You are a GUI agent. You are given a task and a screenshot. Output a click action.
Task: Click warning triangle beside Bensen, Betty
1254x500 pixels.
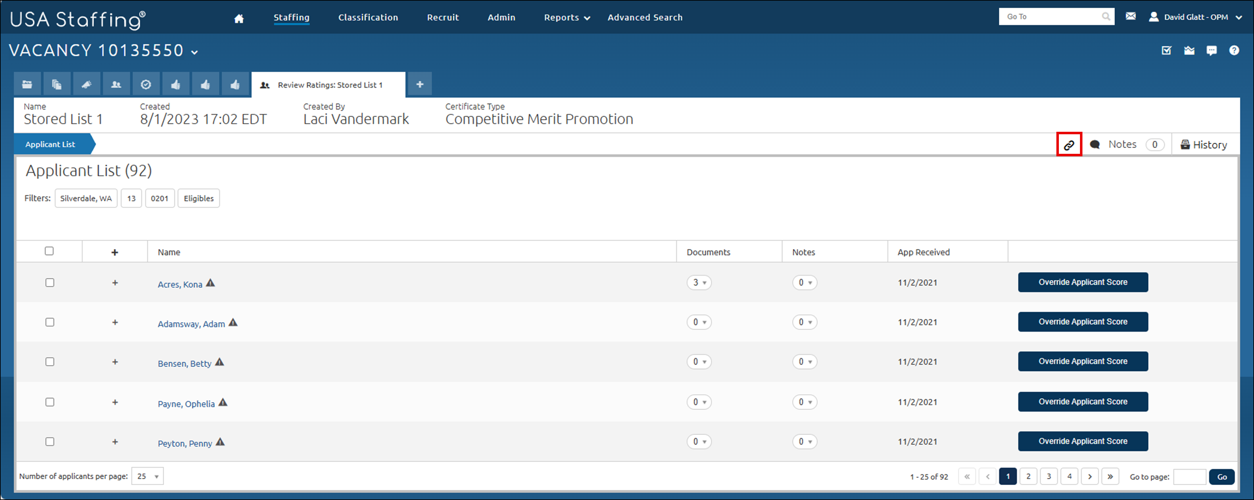pos(220,362)
